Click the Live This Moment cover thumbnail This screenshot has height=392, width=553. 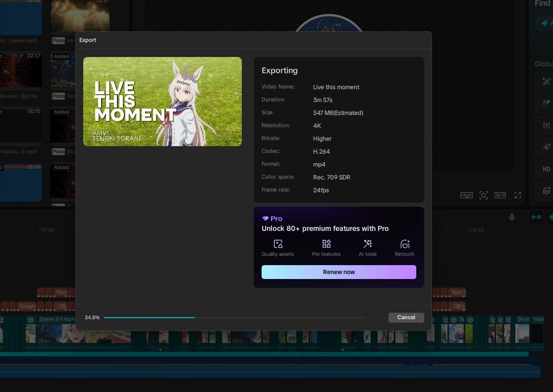[163, 102]
